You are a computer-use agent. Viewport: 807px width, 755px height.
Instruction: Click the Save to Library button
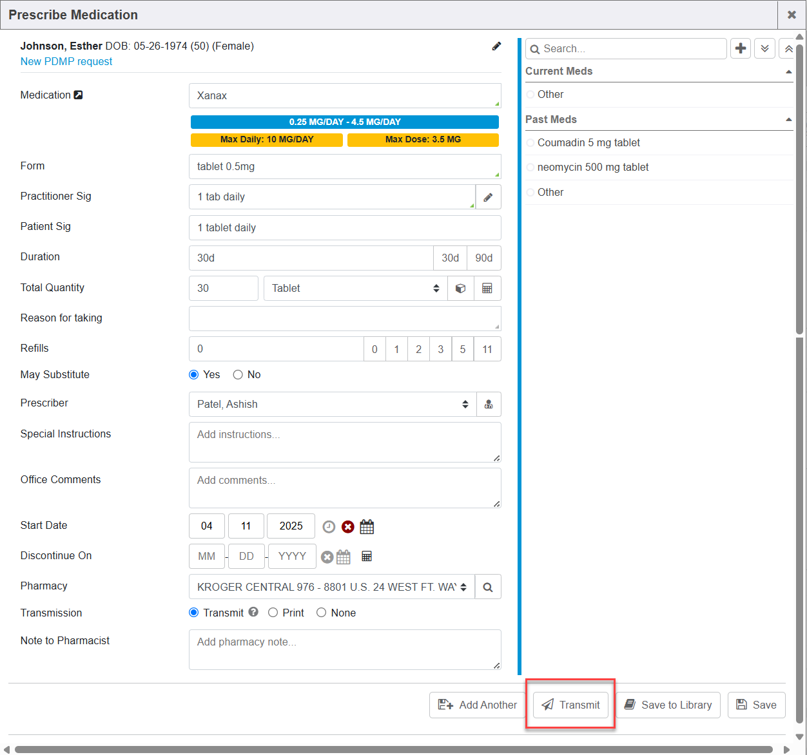(x=668, y=705)
